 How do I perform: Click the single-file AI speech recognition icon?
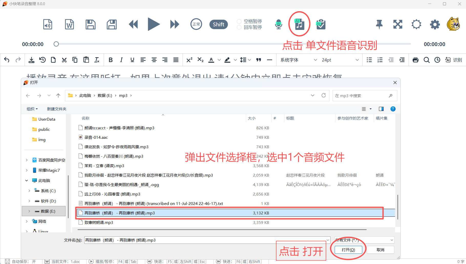point(299,24)
